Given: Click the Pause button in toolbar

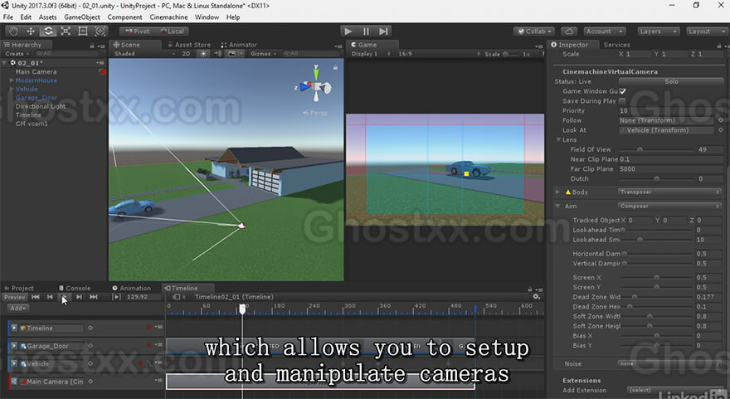Looking at the screenshot, I should pyautogui.click(x=366, y=32).
